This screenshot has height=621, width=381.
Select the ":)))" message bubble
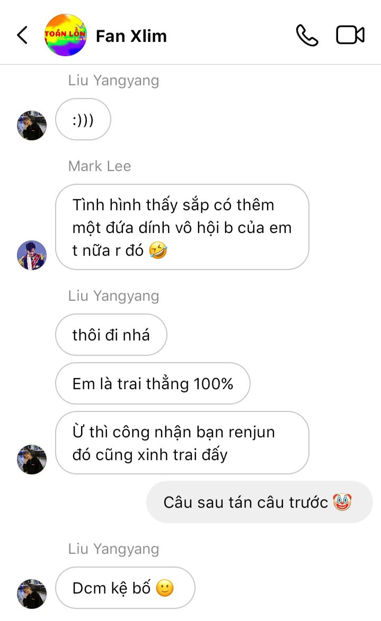[83, 119]
